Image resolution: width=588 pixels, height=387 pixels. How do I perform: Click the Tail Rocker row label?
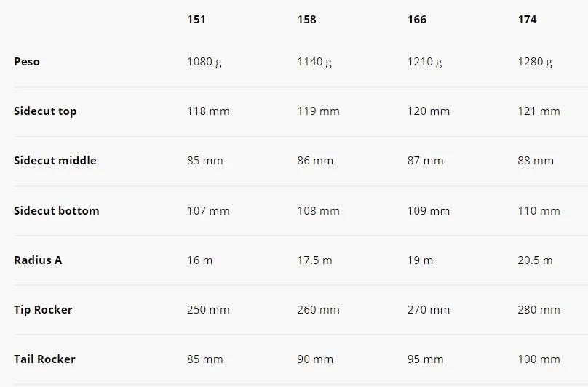pos(44,359)
